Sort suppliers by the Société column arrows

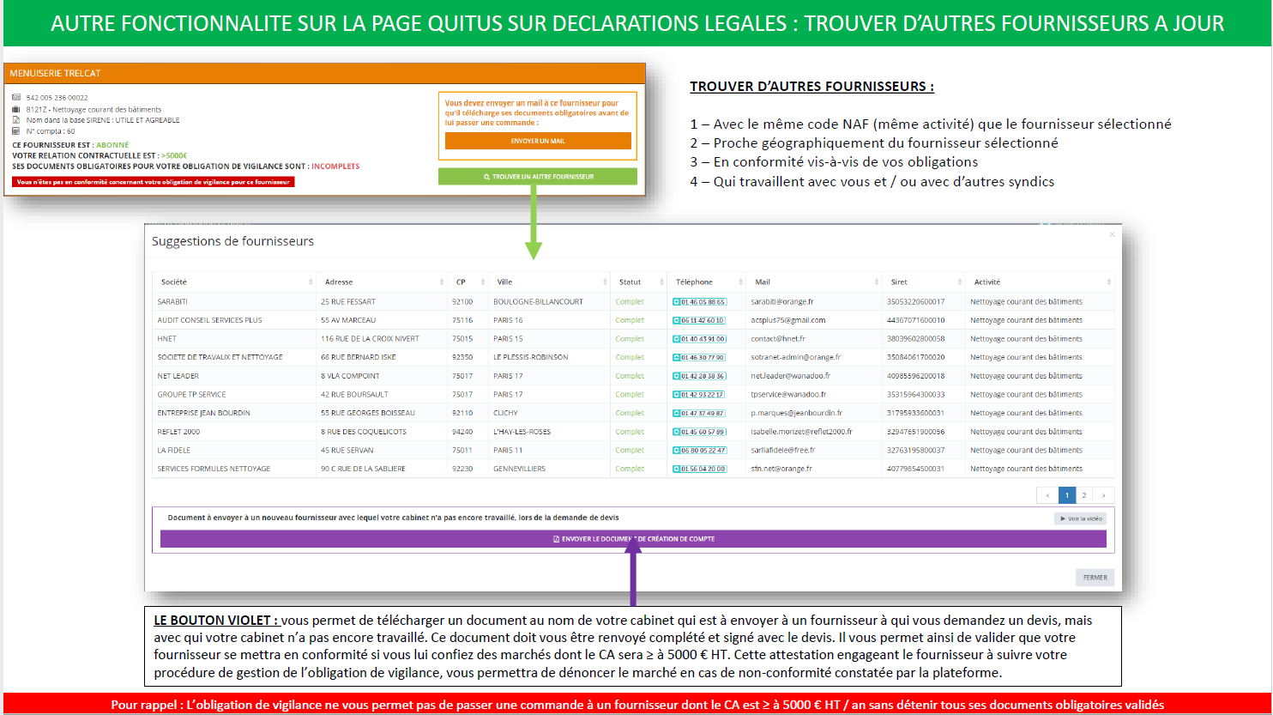point(311,282)
